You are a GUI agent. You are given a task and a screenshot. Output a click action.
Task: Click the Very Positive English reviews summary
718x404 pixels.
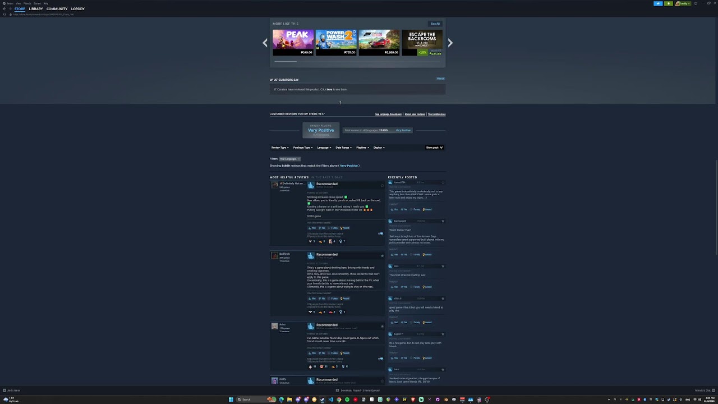(321, 130)
